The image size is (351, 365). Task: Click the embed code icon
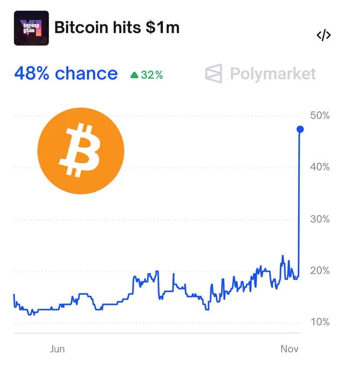pos(324,35)
